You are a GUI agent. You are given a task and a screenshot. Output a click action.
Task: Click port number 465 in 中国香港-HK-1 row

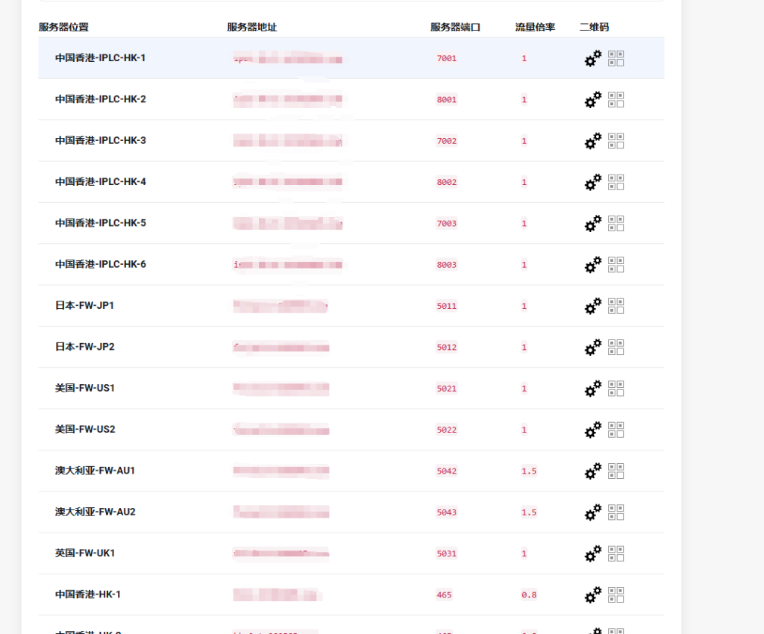[444, 595]
